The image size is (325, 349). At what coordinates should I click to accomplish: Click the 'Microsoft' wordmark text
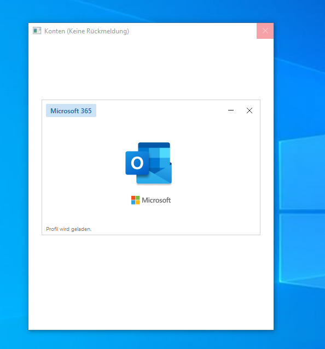click(x=156, y=200)
